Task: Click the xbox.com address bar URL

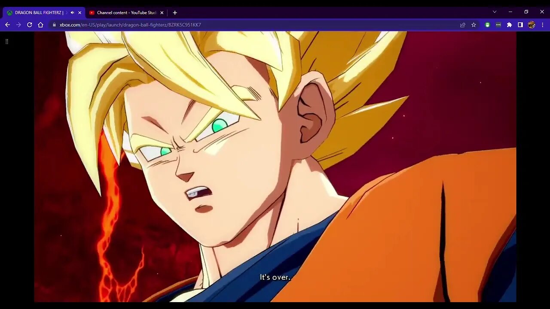Action: tap(130, 25)
